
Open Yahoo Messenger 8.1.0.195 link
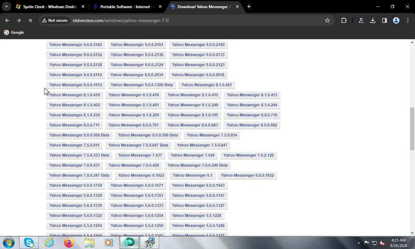pyautogui.click(x=193, y=115)
